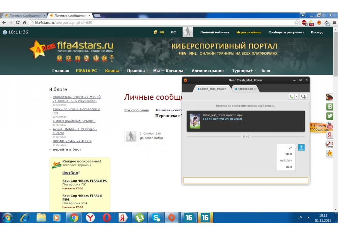The height and width of the screenshot is (236, 338).
Task: Bookmark page with the star icon
Action: coord(296,23)
